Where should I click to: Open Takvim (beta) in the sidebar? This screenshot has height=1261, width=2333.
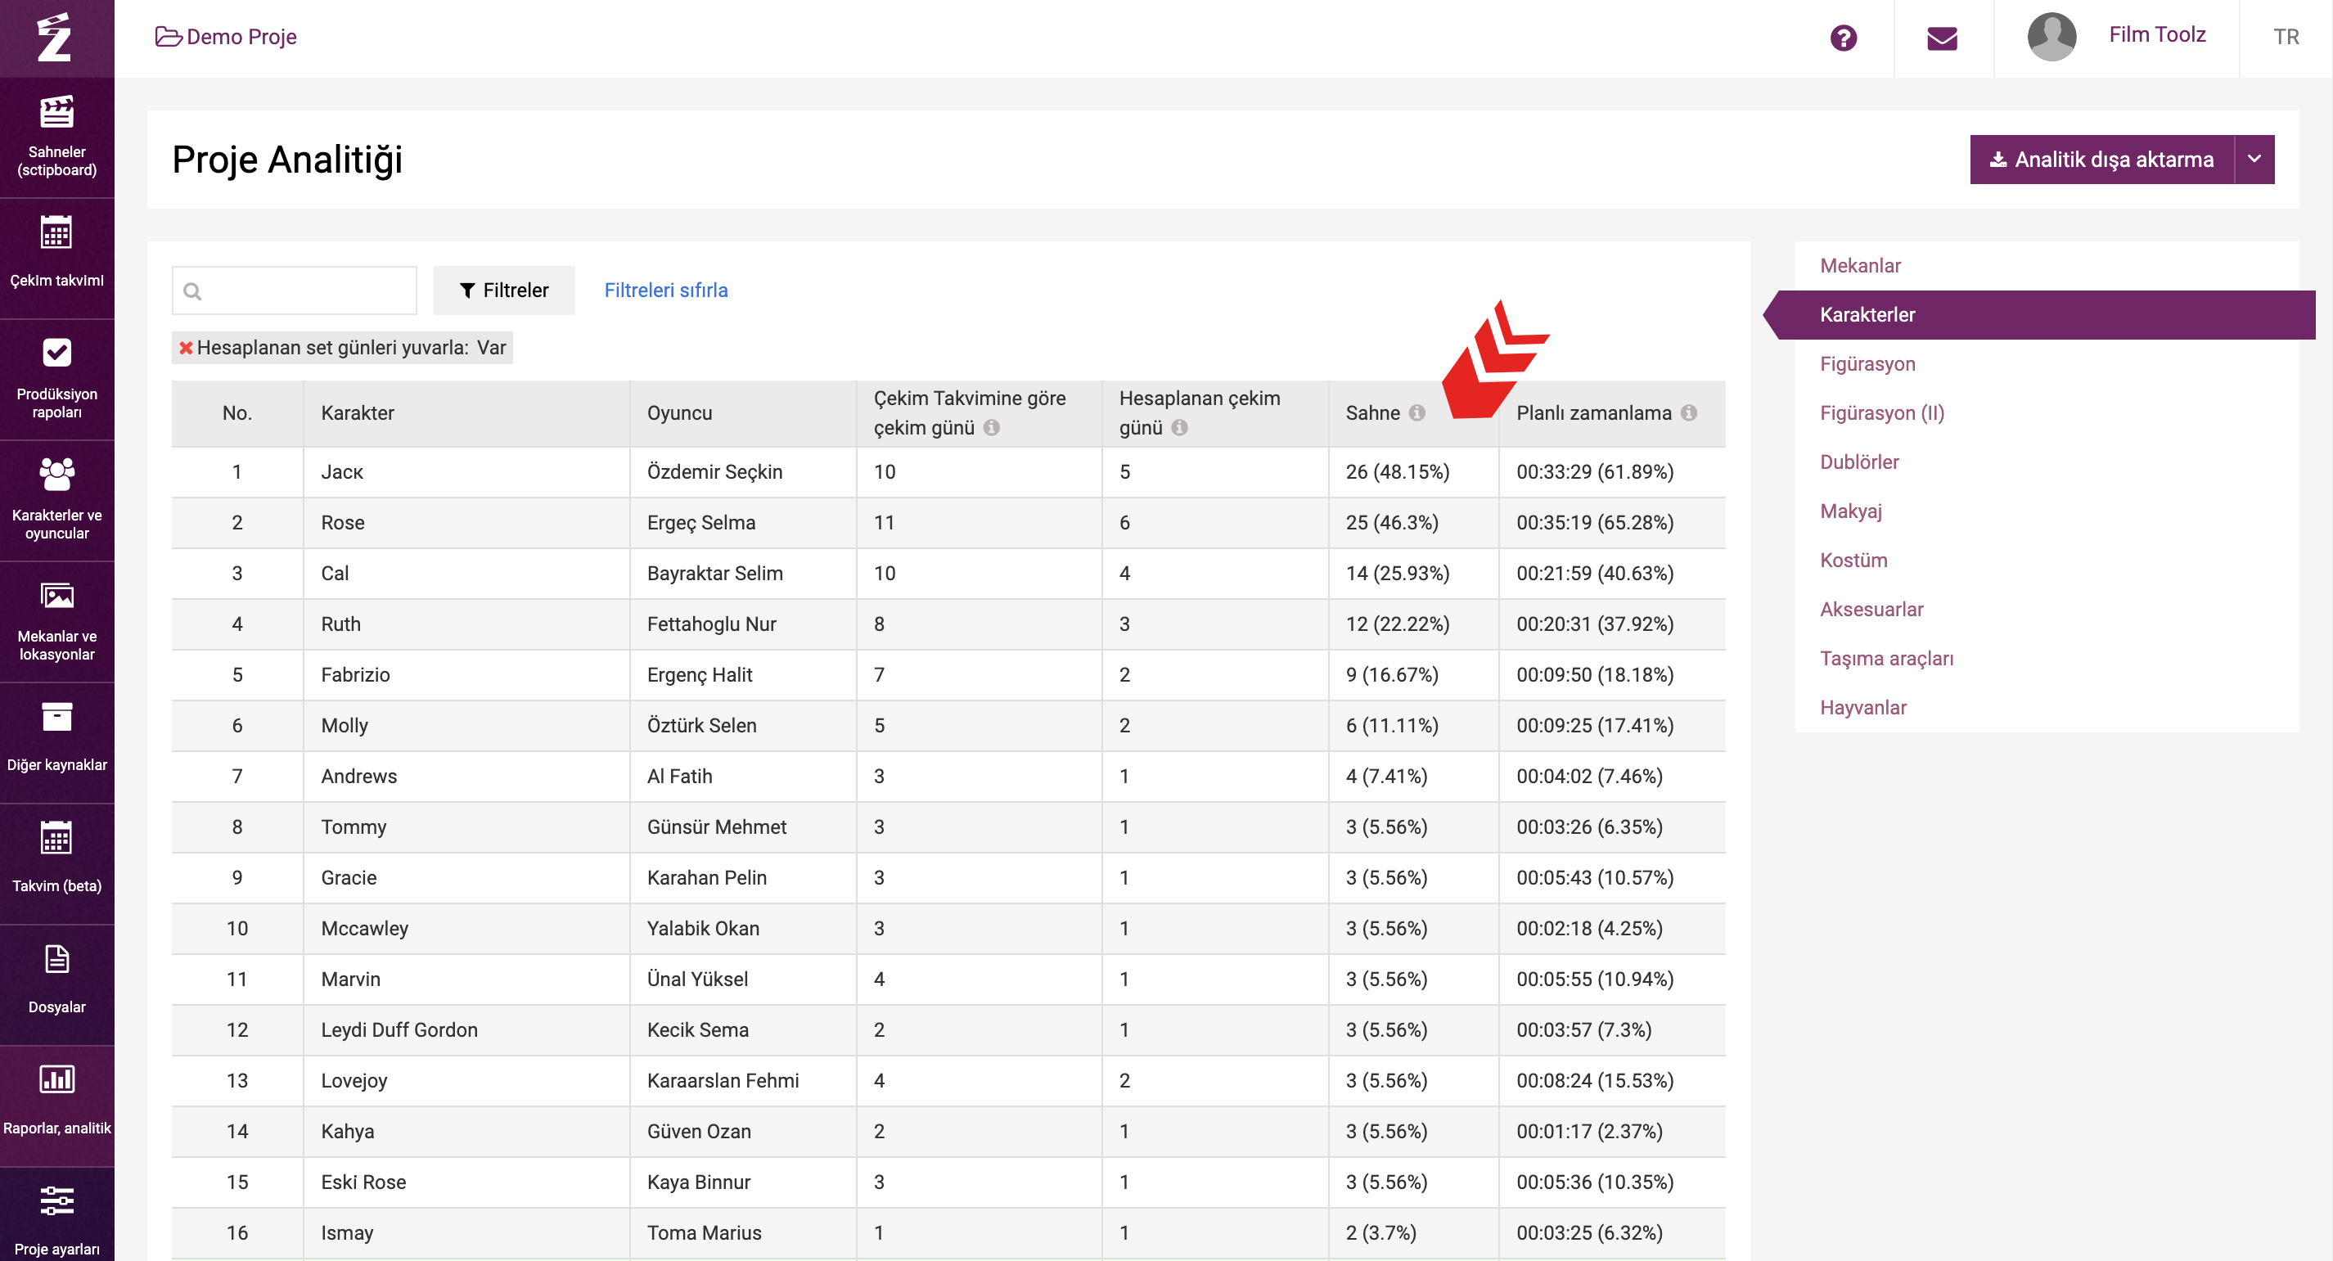(57, 864)
